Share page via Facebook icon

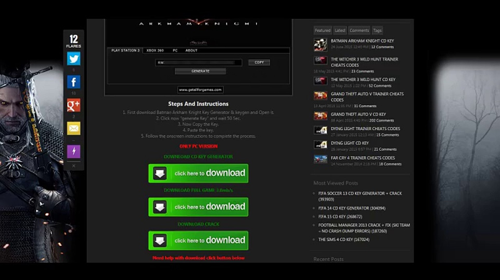tap(74, 82)
